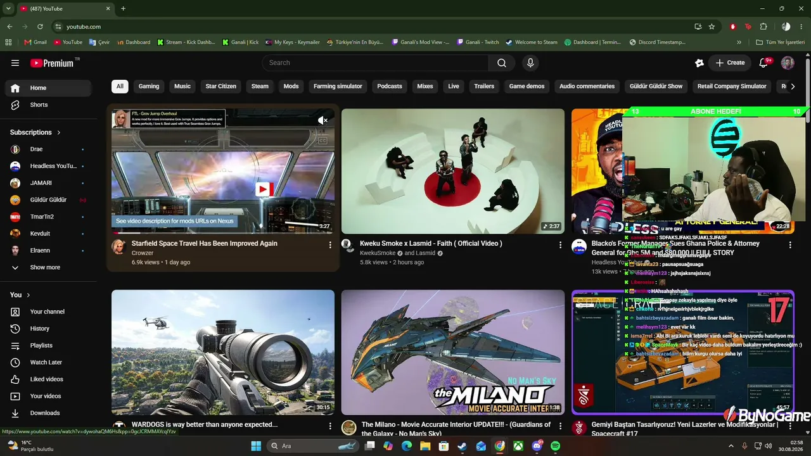This screenshot has height=456, width=811.
Task: Open options for Blacko's Former Manager video
Action: [x=790, y=244]
